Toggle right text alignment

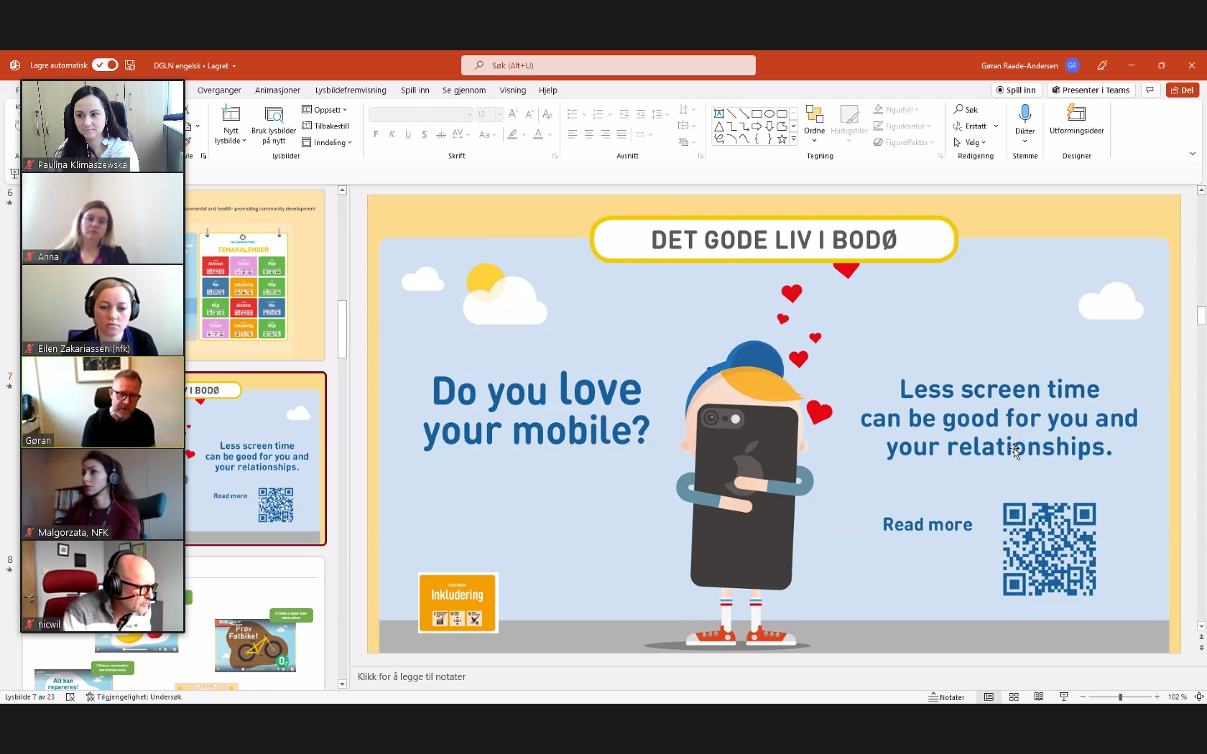[x=606, y=134]
